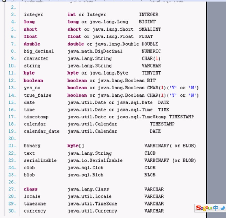Click 'time' type name on line 16
Viewport: 226px width, 218px height.
click(29, 109)
